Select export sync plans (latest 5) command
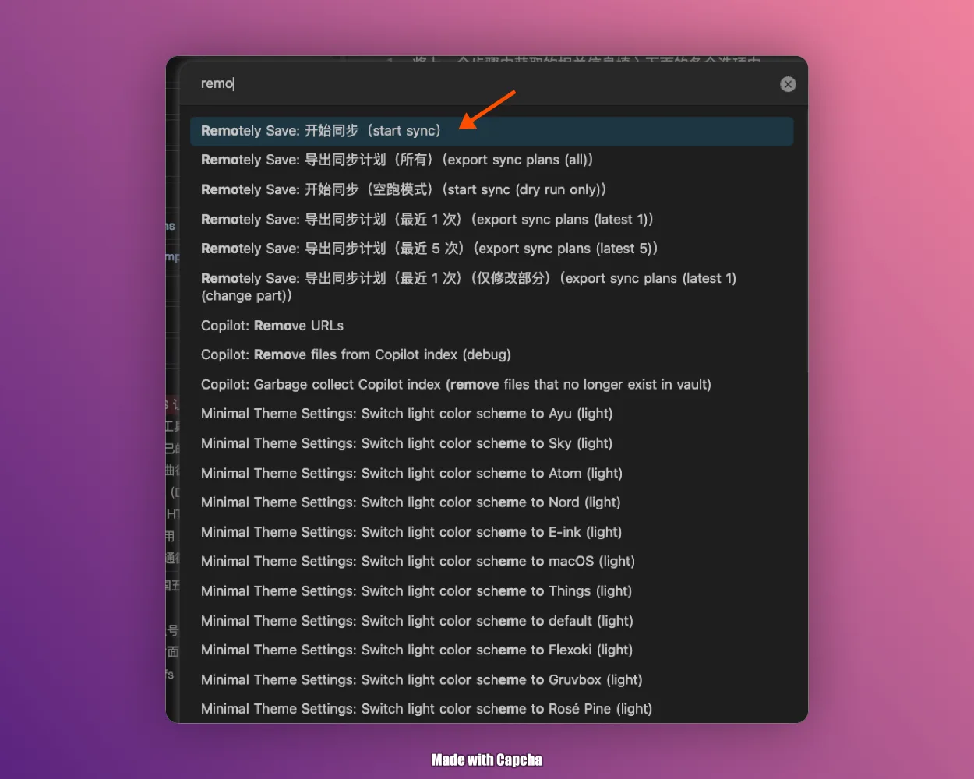The image size is (974, 779). point(492,249)
